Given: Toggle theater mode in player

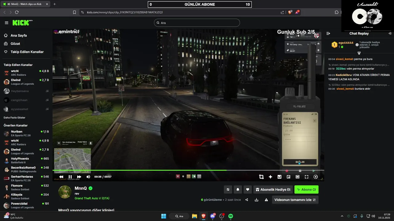Looking at the screenshot, I should 297,177.
